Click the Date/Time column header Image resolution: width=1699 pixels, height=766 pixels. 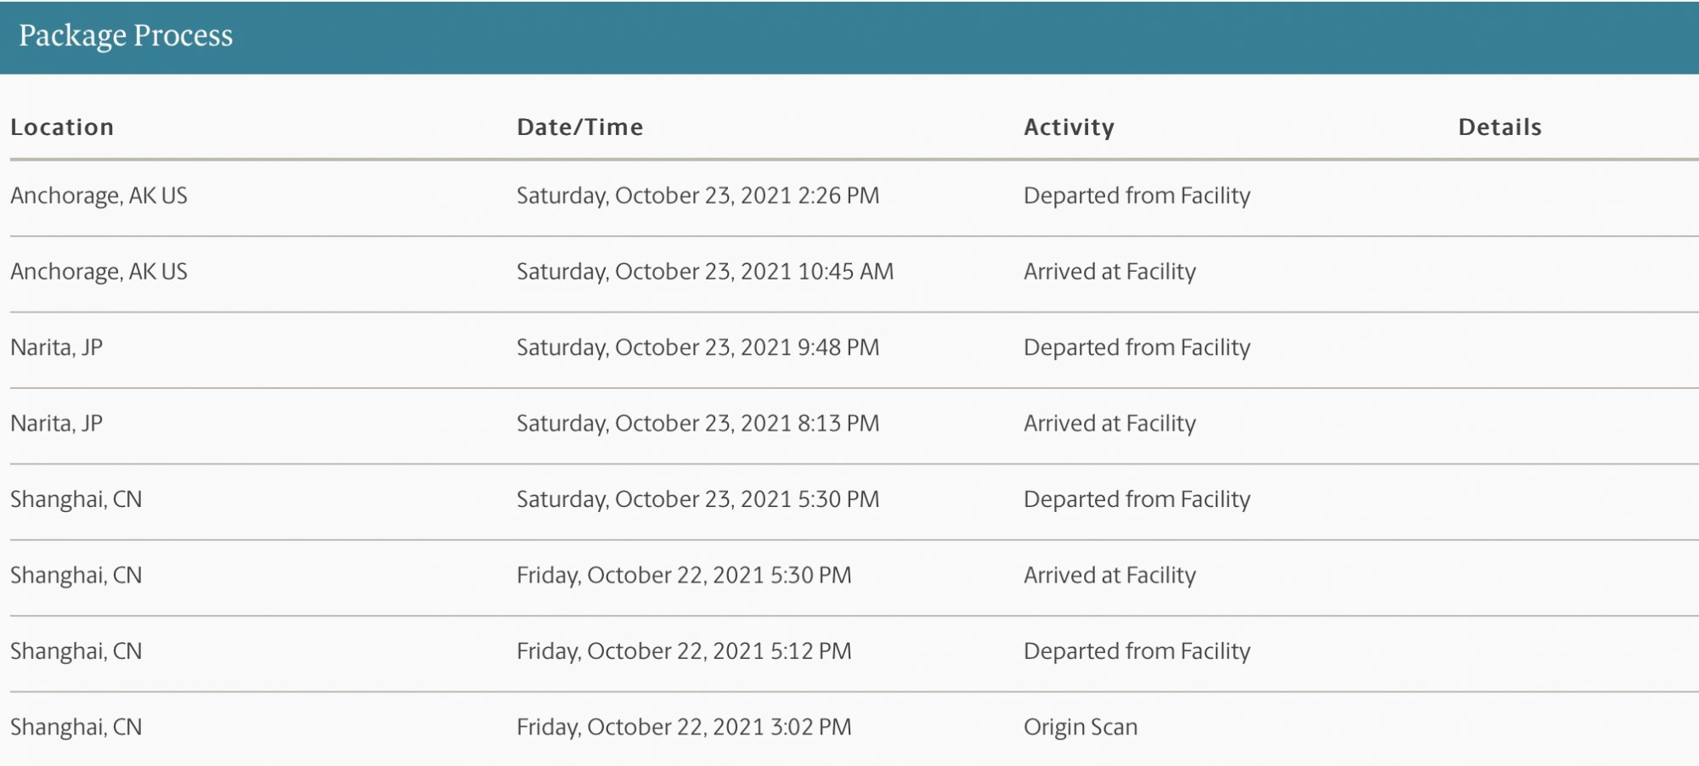coord(580,127)
